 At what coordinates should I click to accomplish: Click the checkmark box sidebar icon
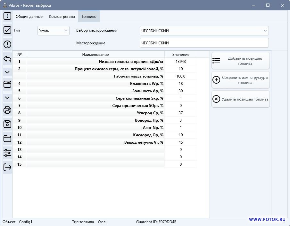pos(7,30)
